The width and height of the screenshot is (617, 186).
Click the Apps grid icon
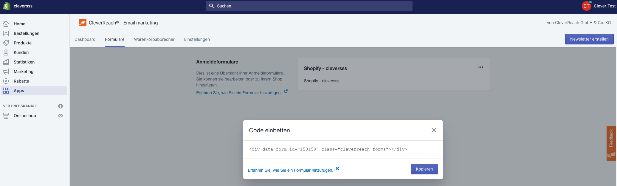6,91
